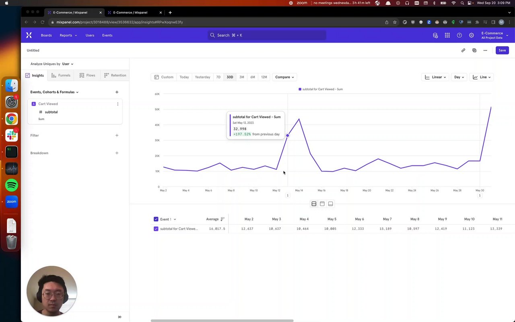Collapse the left query panel
Screen dimensions: 515x322
(x=119, y=317)
